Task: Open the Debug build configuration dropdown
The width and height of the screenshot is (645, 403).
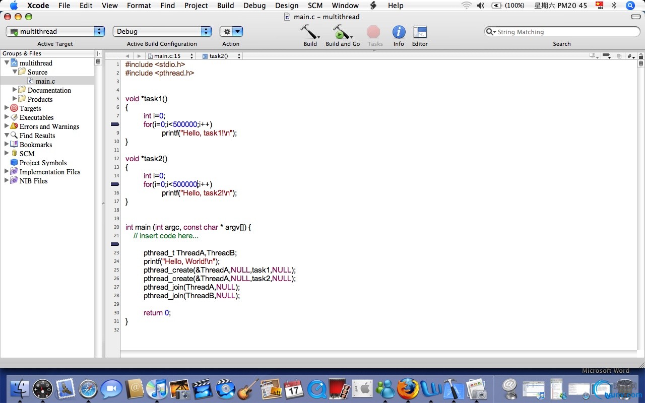Action: pos(162,31)
